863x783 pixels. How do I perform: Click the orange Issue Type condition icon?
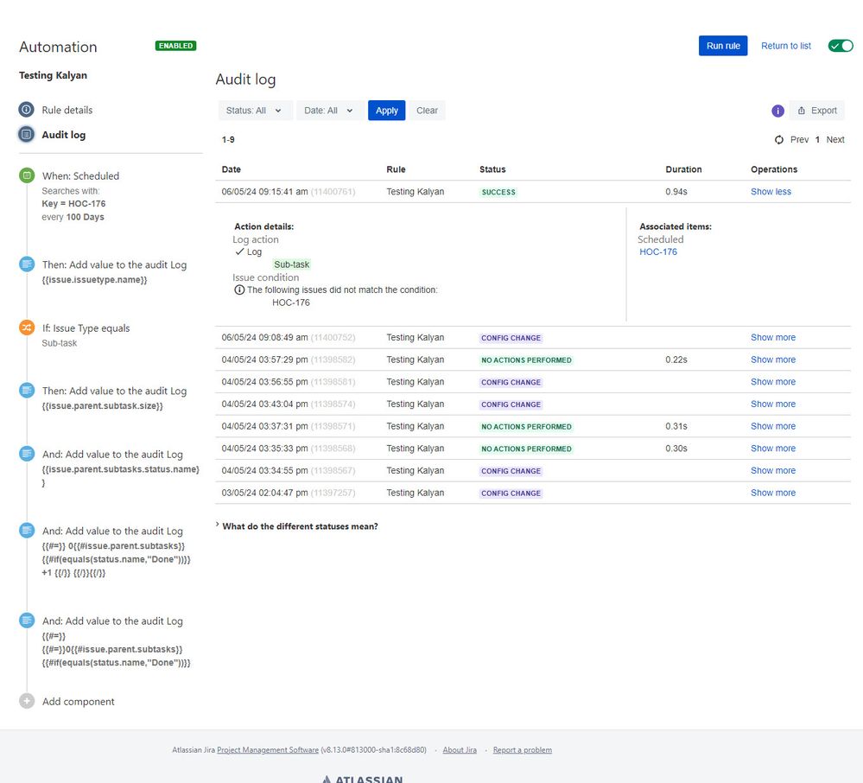27,328
